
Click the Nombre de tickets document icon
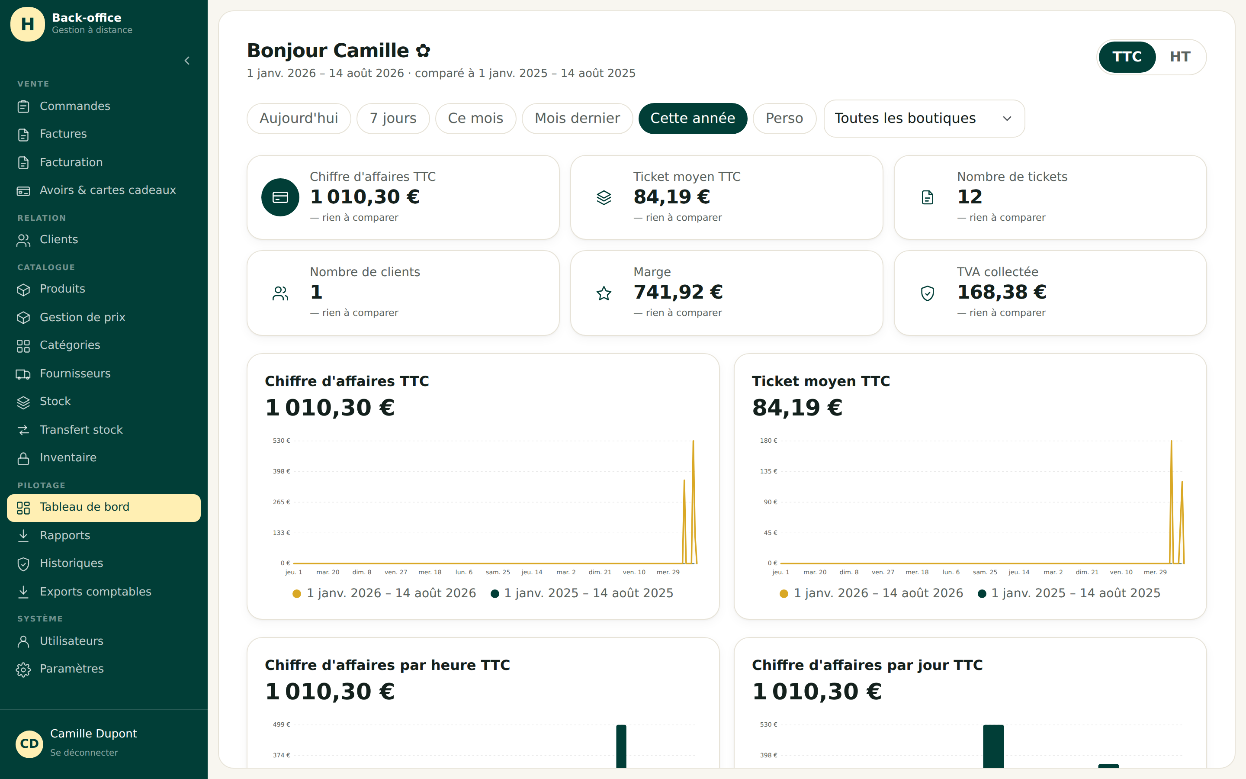point(927,197)
